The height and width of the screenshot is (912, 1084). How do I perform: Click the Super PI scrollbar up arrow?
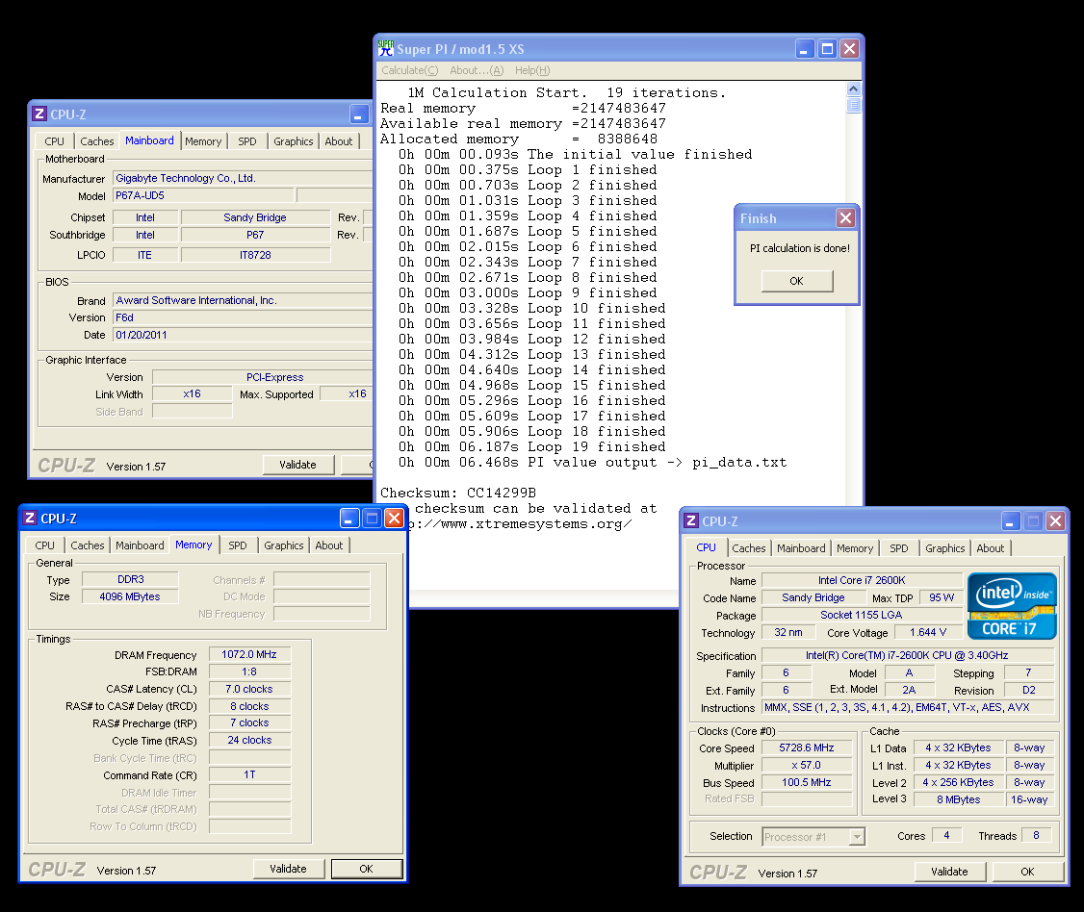point(854,89)
